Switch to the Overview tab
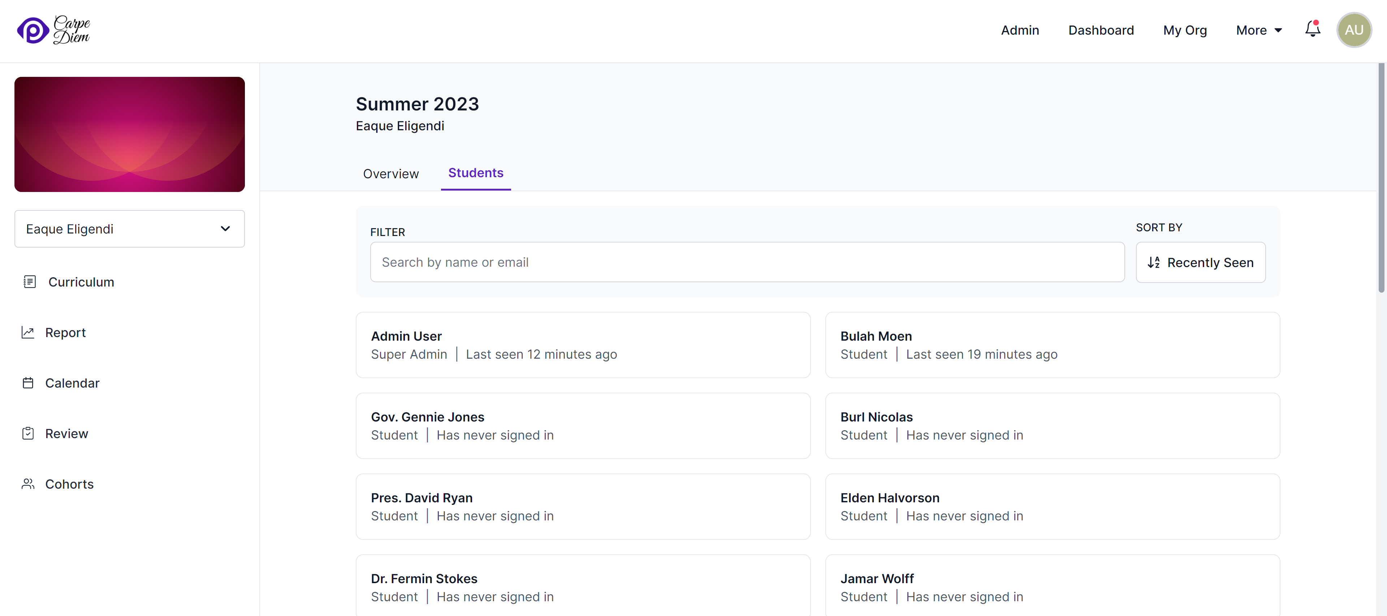This screenshot has height=616, width=1387. [390, 173]
